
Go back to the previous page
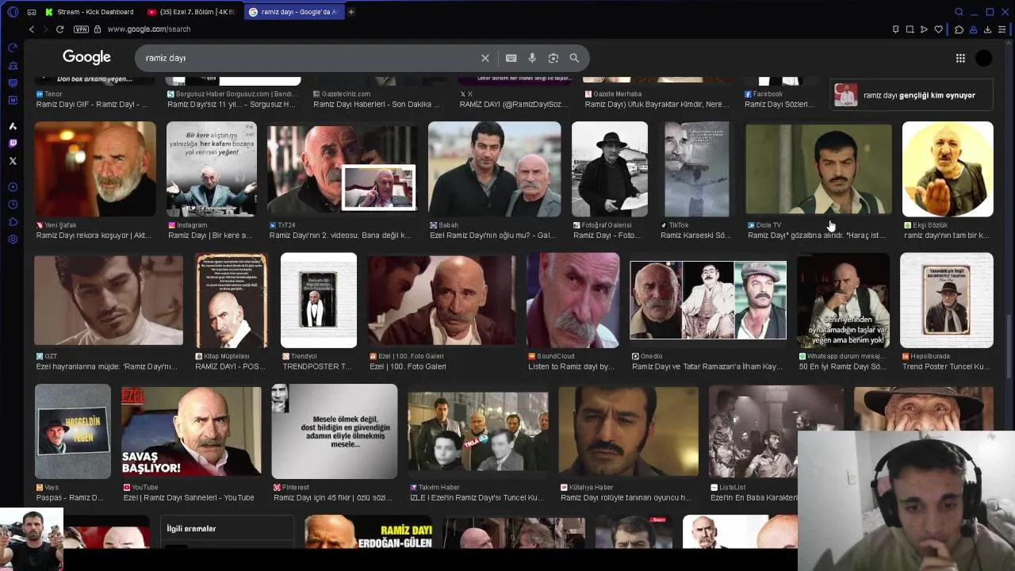point(32,29)
